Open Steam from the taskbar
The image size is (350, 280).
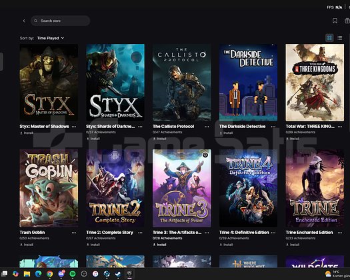point(118,274)
